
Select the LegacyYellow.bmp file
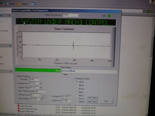[27, 111]
